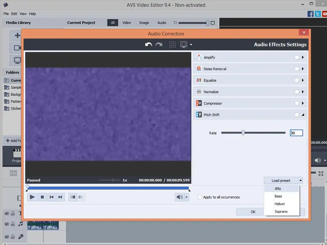Expand the Amplify settings arrow
Screen dimensions: 327x245
point(303,57)
